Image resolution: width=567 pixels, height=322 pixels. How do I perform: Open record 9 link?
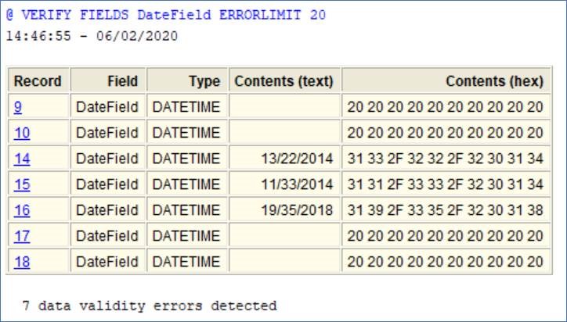click(x=18, y=107)
